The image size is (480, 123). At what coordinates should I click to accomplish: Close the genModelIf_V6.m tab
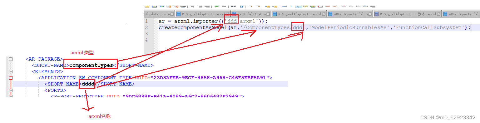[x=268, y=14]
